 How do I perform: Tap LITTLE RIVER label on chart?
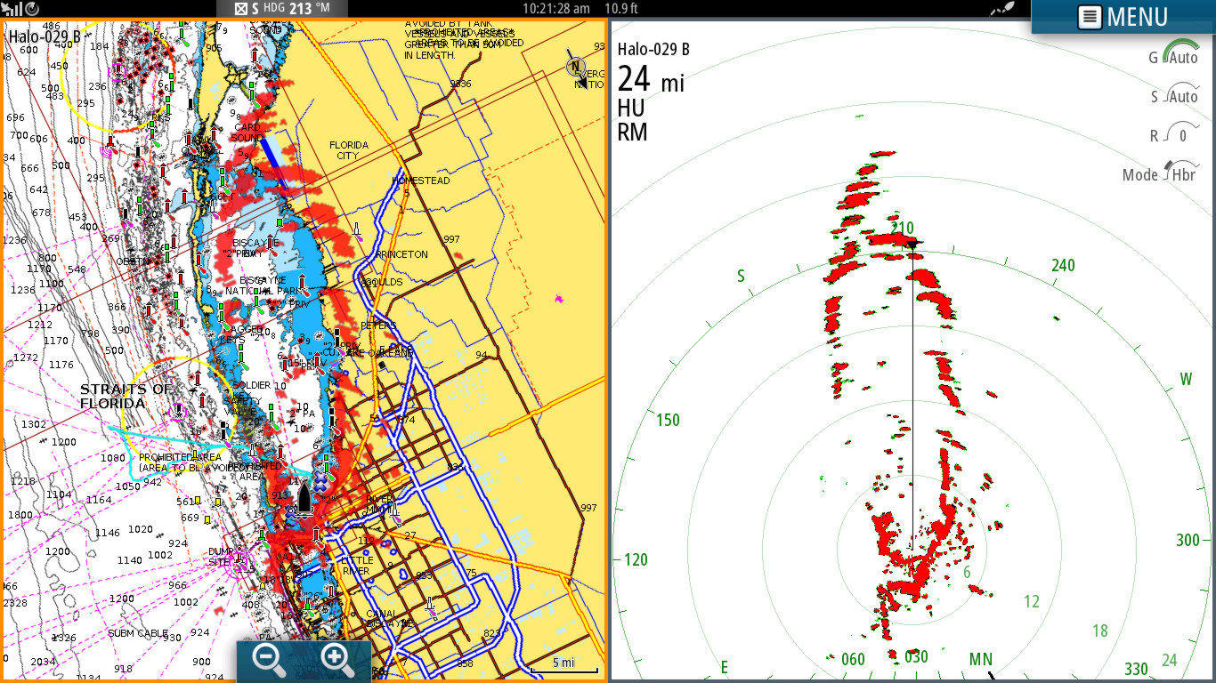click(x=358, y=565)
